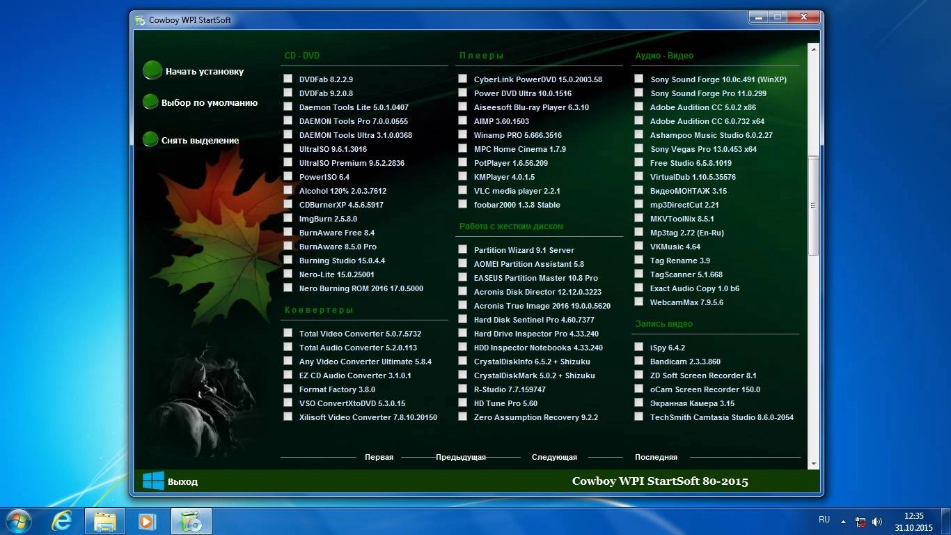The height and width of the screenshot is (535, 951).
Task: Tick Sony Vegas Pro 13.0.453 x64 checkbox
Action: pos(638,148)
